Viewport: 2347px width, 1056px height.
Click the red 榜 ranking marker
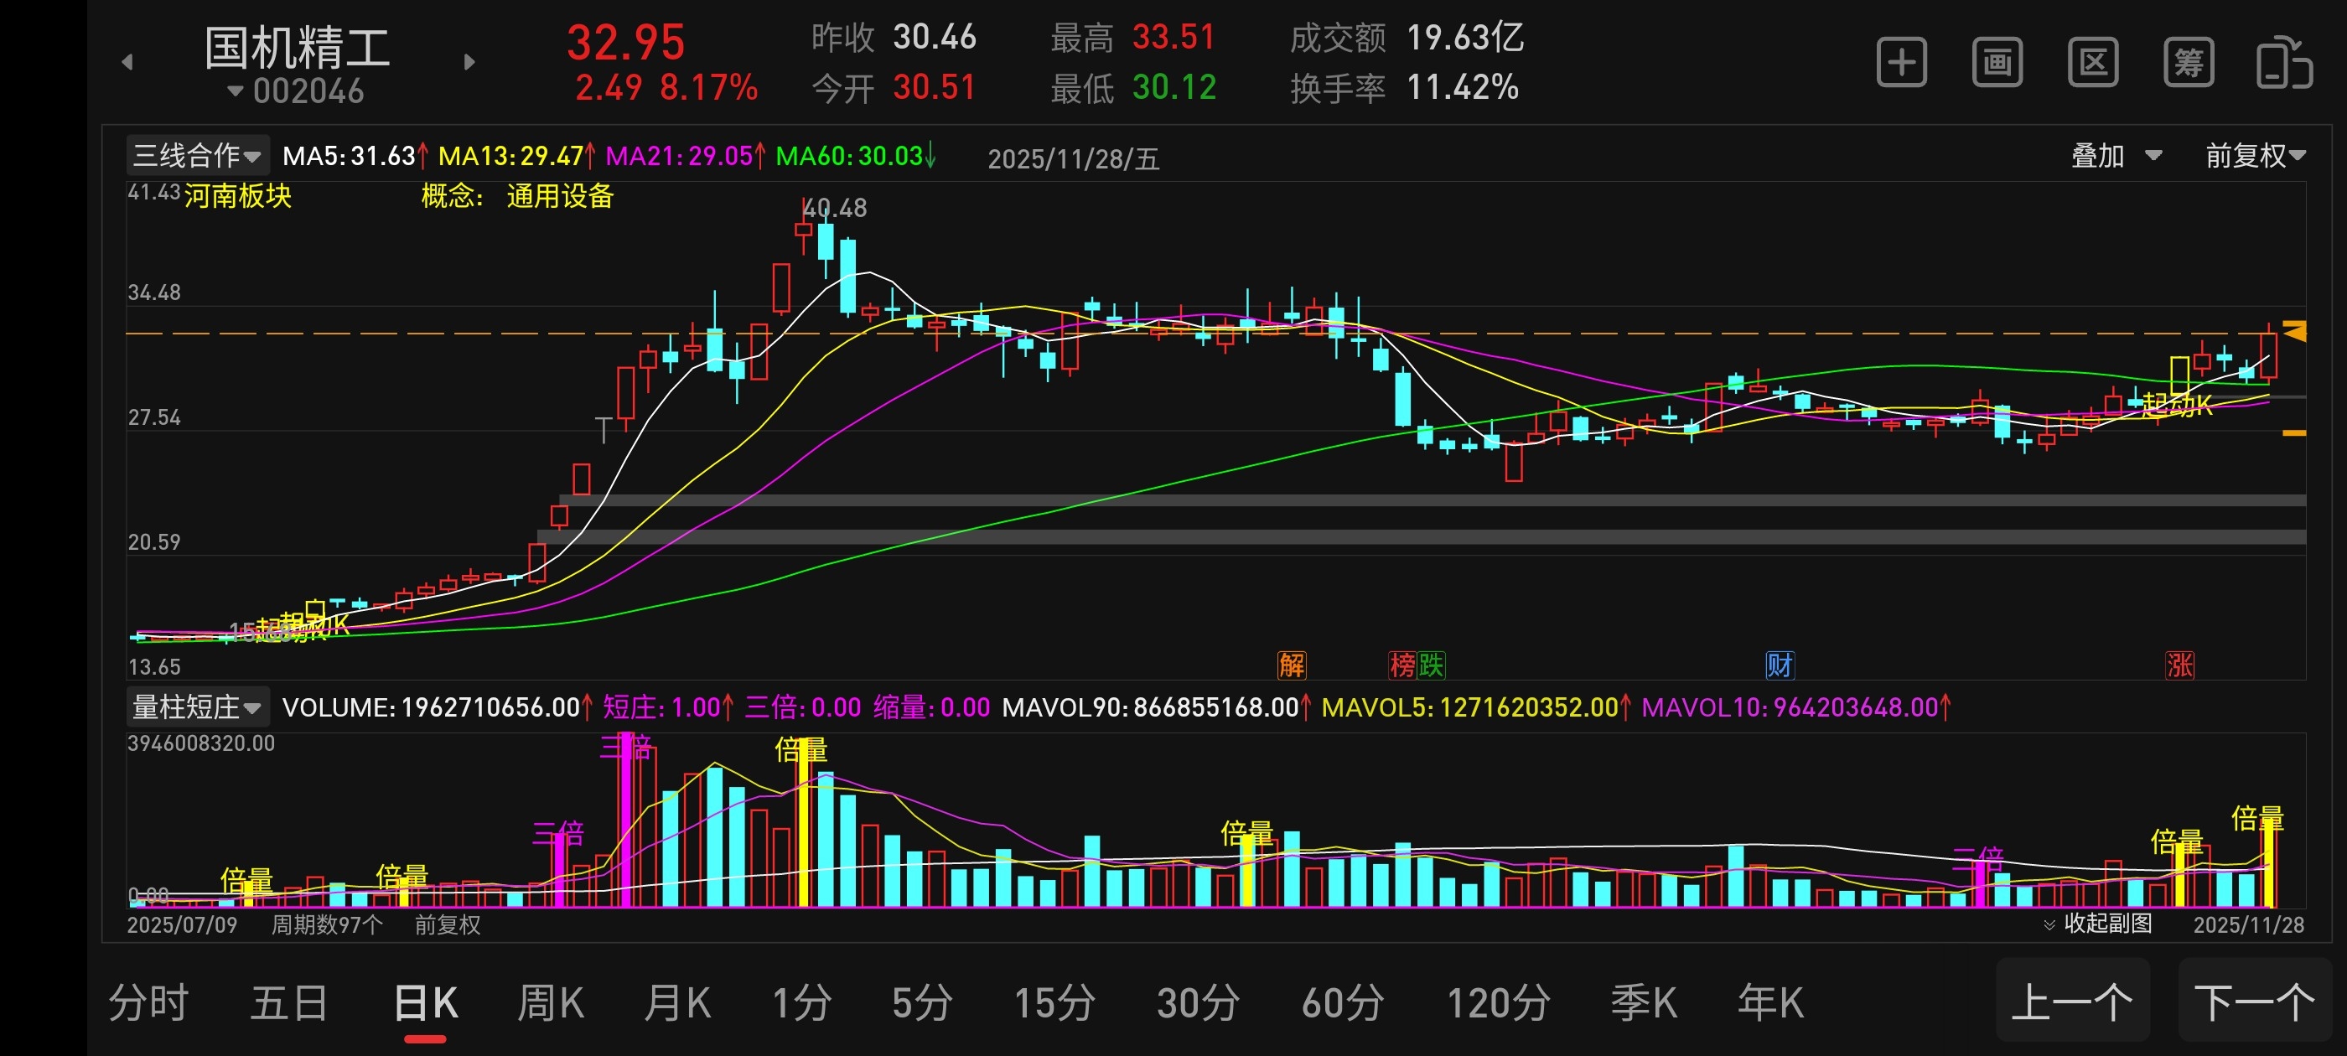click(1401, 665)
